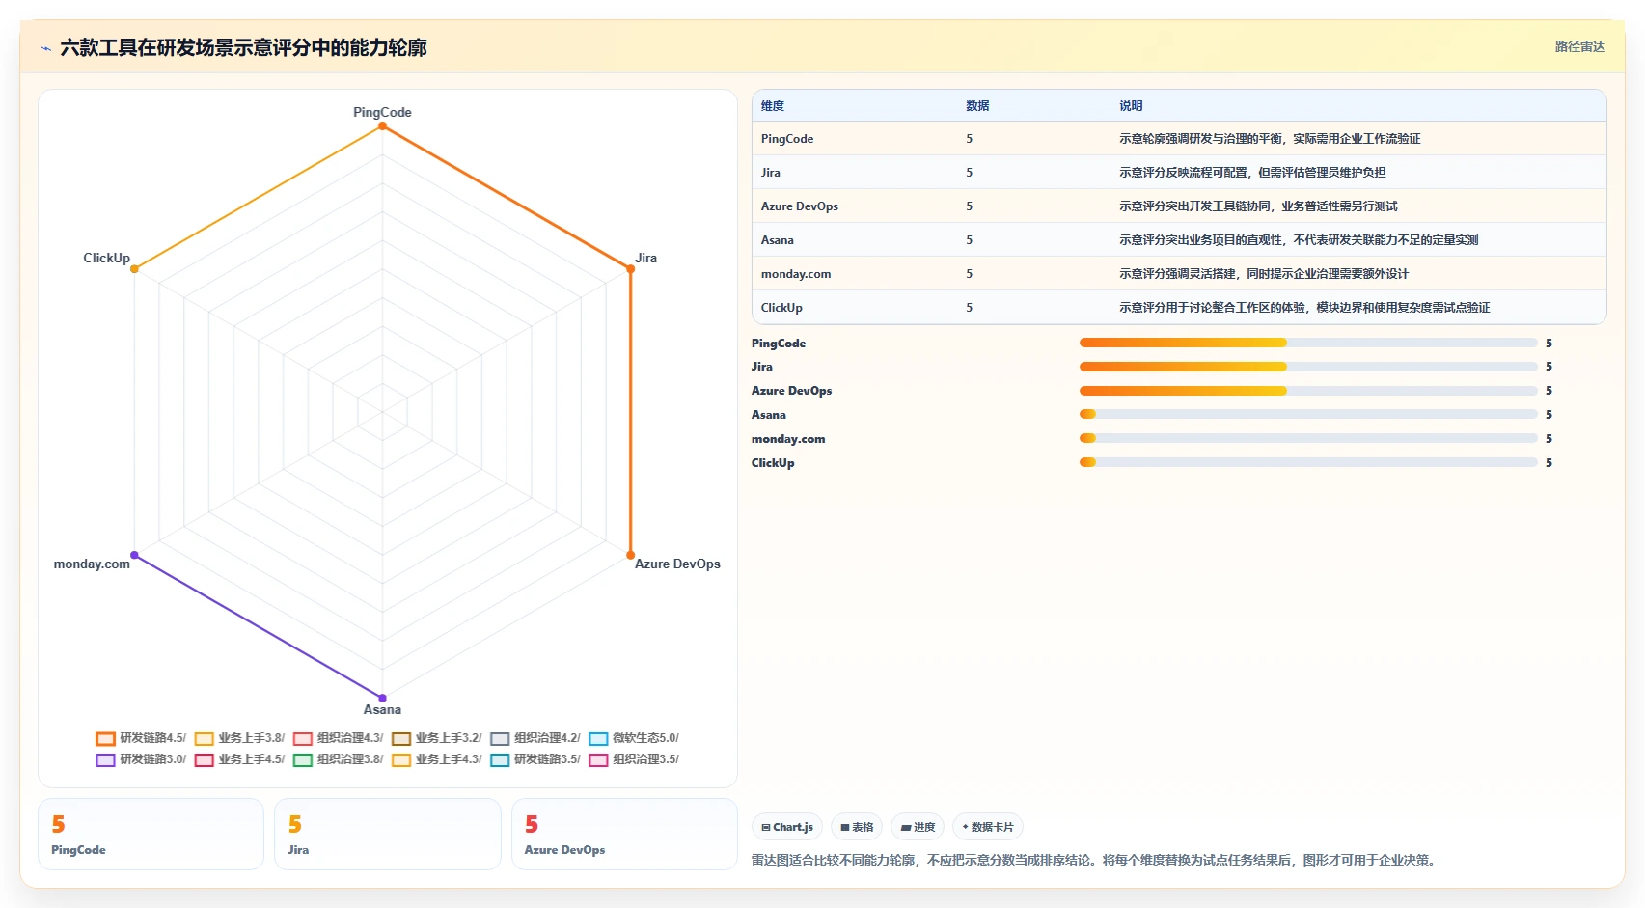Toggle legend item 组织治理3.5
This screenshot has height=908, width=1645.
634,759
